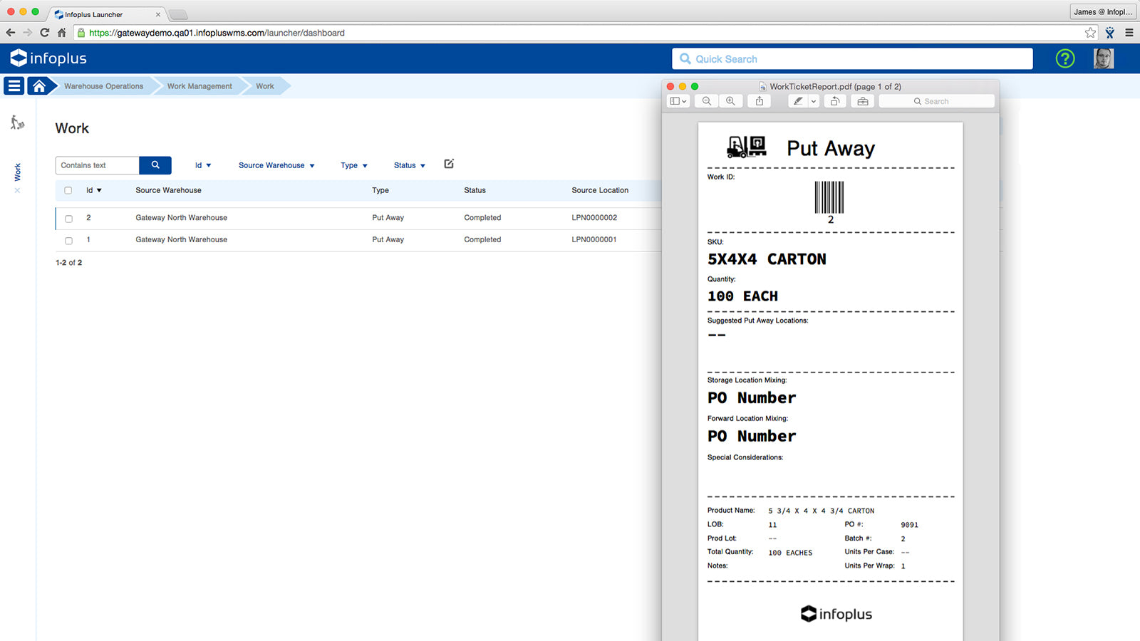Close the Work tab using its x link
1140x641 pixels.
click(x=18, y=191)
